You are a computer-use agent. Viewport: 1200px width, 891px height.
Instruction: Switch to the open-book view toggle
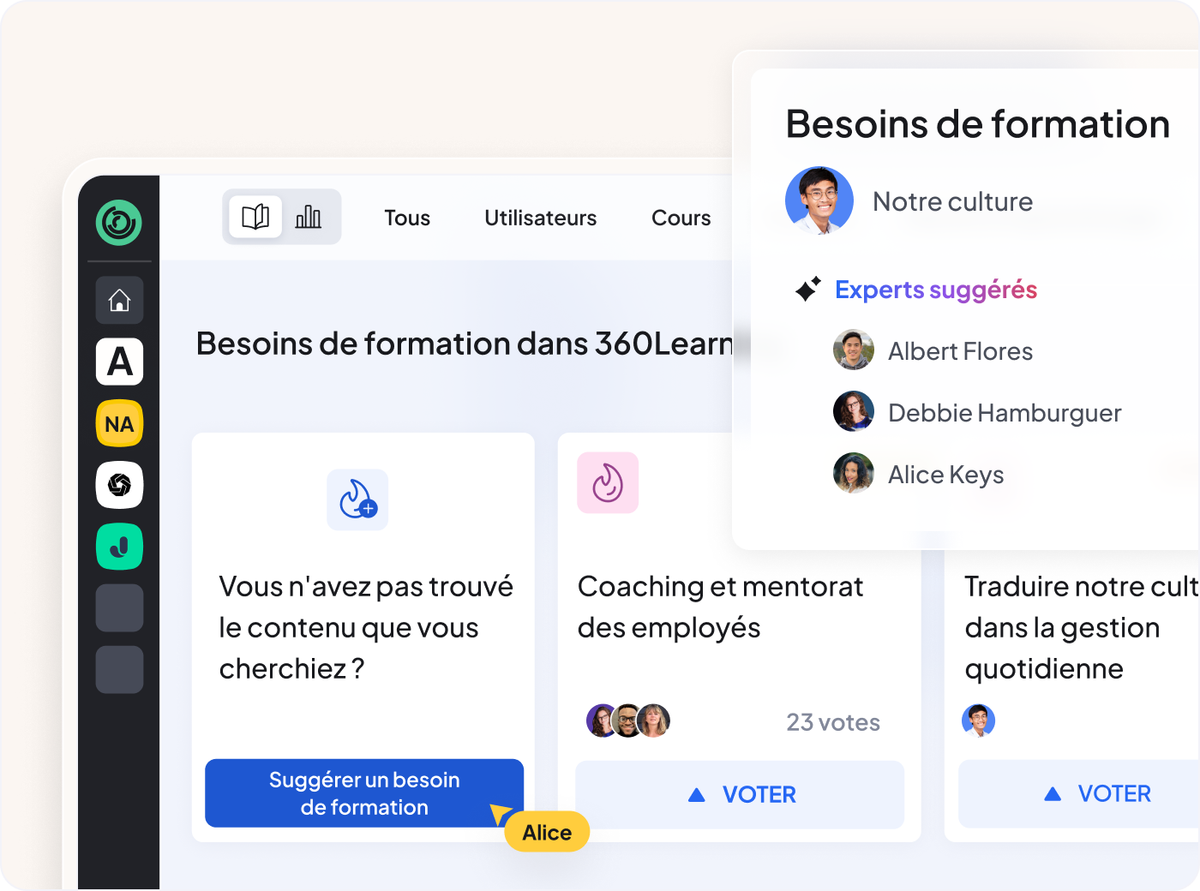click(x=255, y=217)
